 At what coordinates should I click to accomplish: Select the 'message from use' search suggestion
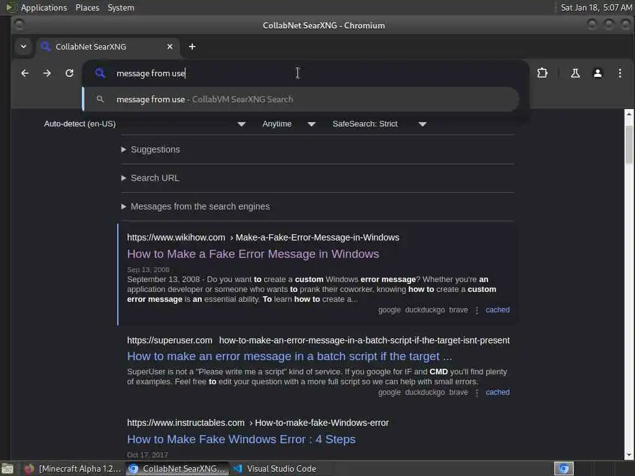point(301,99)
